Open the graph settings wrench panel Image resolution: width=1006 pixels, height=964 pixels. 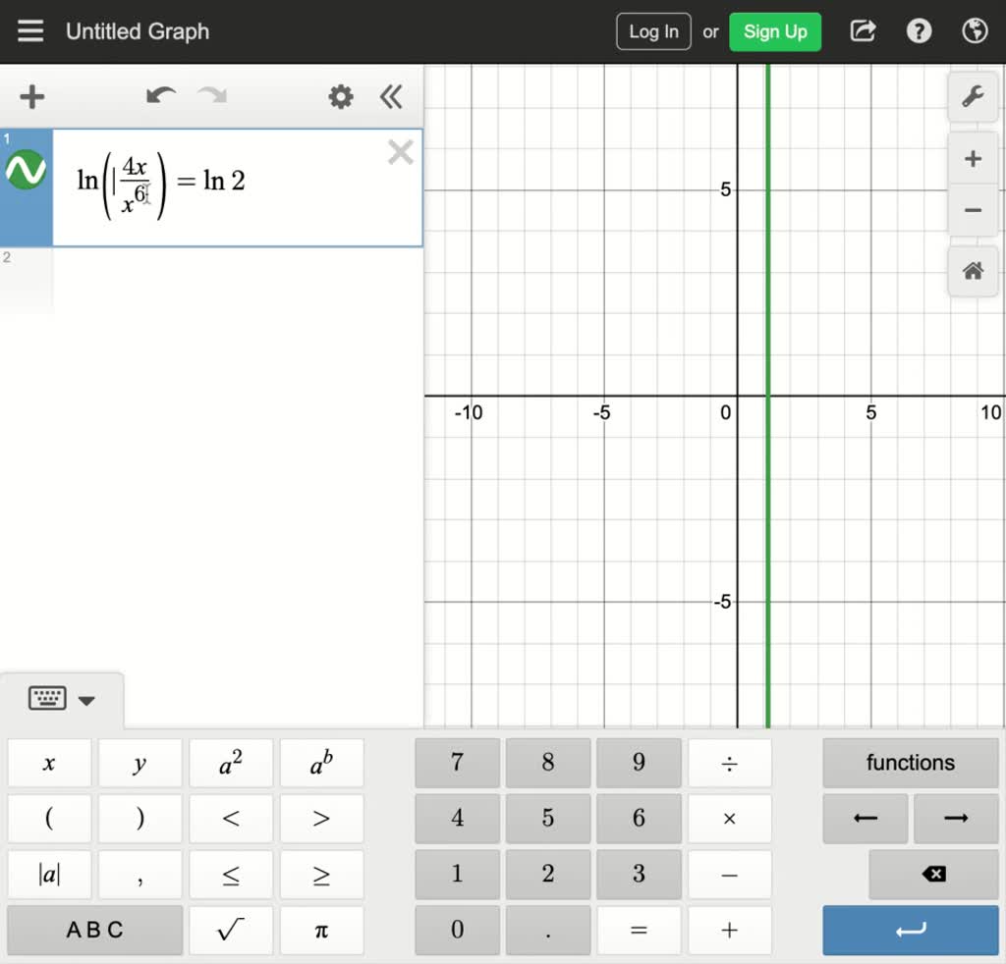point(972,97)
